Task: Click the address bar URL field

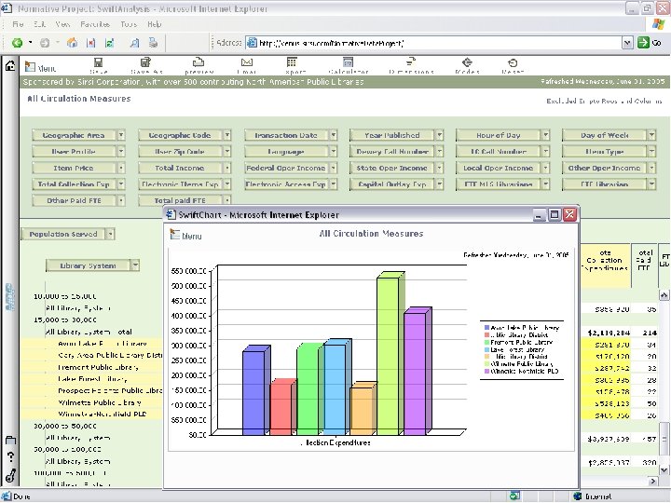Action: point(434,43)
